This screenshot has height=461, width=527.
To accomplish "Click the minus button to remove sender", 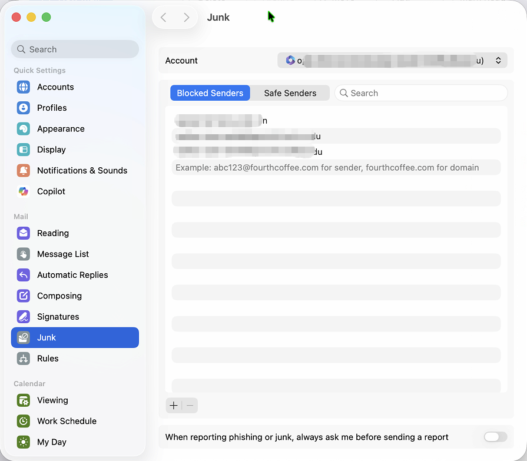I will pos(190,406).
